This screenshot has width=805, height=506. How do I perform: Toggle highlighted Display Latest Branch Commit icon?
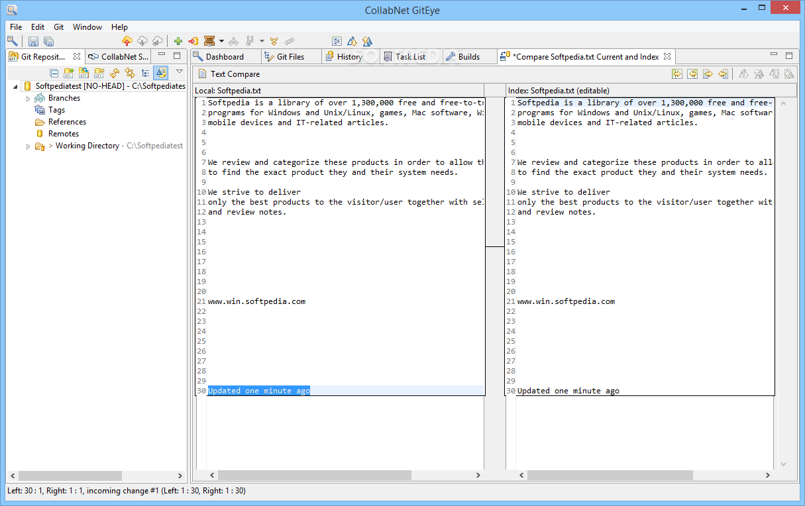click(161, 73)
